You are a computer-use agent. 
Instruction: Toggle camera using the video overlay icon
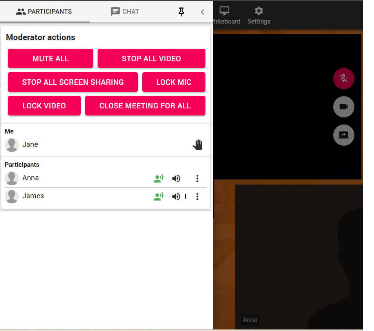[343, 107]
